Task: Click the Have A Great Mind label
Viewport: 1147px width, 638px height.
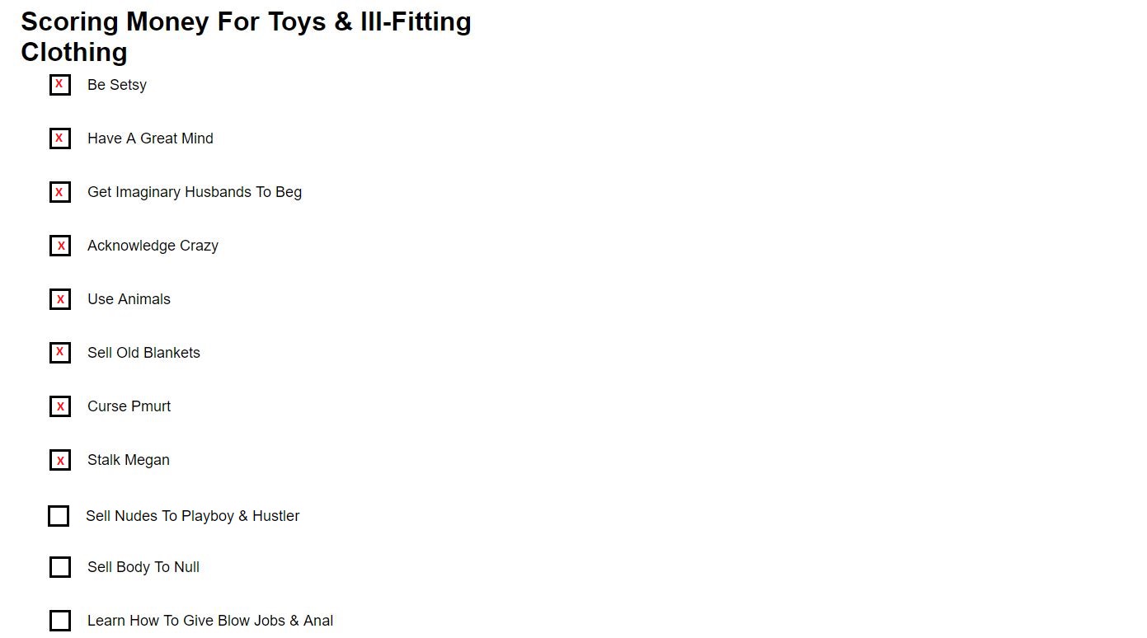Action: [150, 138]
